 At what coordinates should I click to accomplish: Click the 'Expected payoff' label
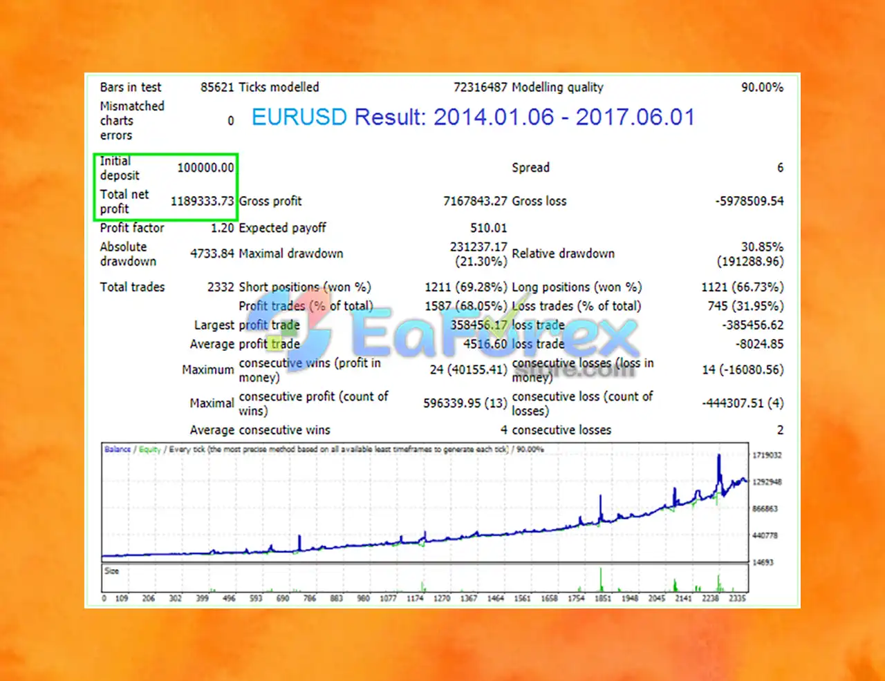(x=282, y=228)
